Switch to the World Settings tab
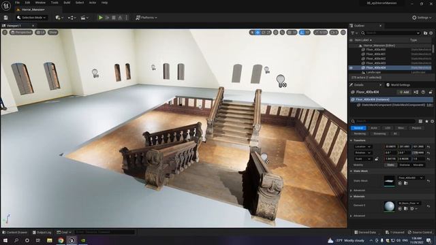The image size is (436, 245). click(x=398, y=85)
